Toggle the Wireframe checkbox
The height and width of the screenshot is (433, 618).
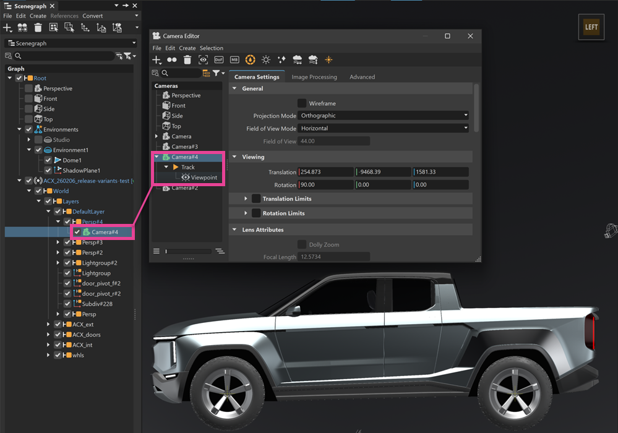302,103
